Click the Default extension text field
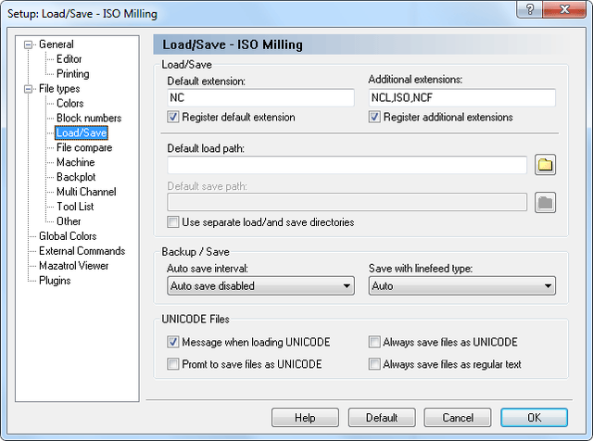Screen dimensions: 593x441 [x=260, y=97]
